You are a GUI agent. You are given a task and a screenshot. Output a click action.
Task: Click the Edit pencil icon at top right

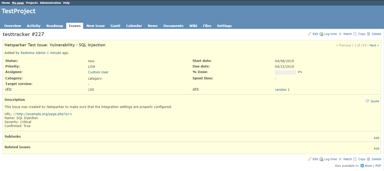309,34
